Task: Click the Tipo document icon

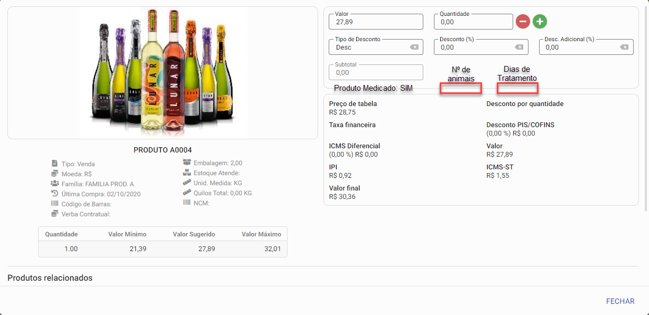Action: tap(54, 164)
